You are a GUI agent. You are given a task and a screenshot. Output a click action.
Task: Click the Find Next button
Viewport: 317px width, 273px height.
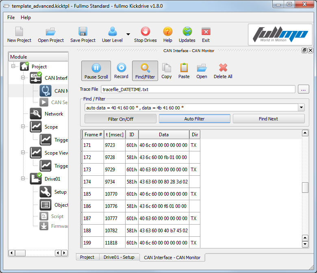(268, 119)
